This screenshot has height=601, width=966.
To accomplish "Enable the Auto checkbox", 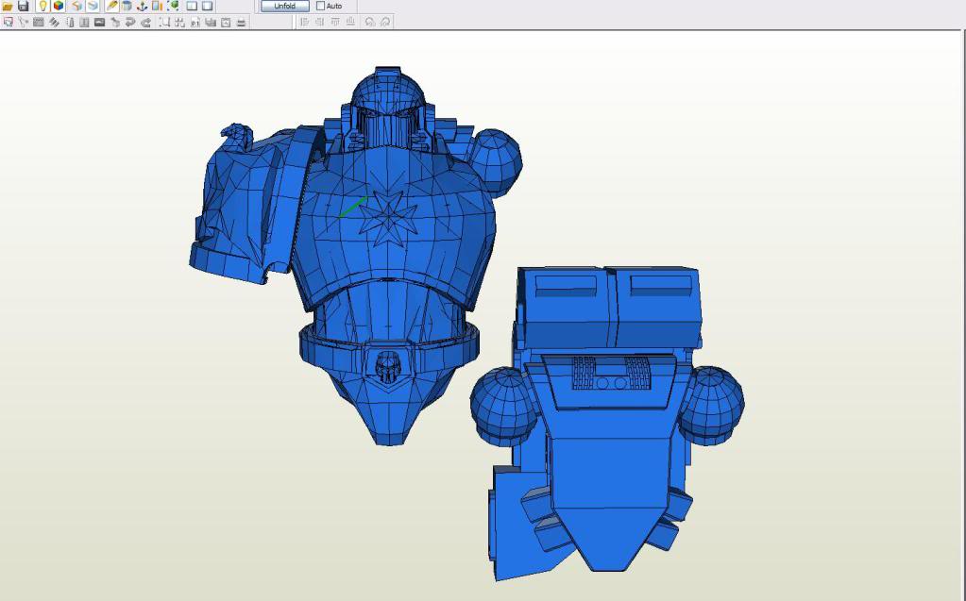I will pyautogui.click(x=320, y=6).
